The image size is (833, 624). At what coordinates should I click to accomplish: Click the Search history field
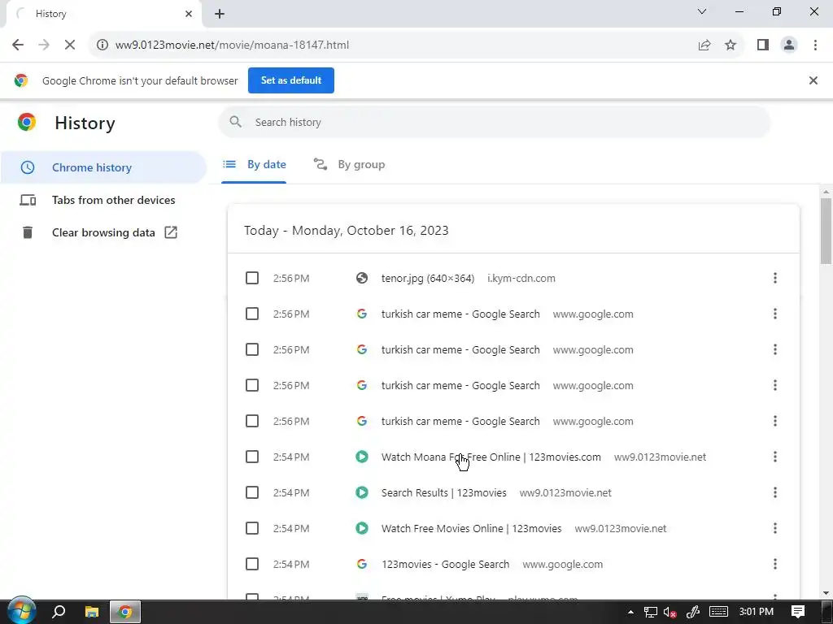[x=494, y=123]
